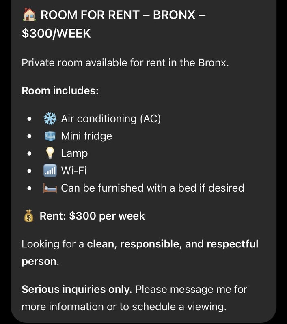Click the bullet point before Air conditioning
287x324 pixels.
29,119
